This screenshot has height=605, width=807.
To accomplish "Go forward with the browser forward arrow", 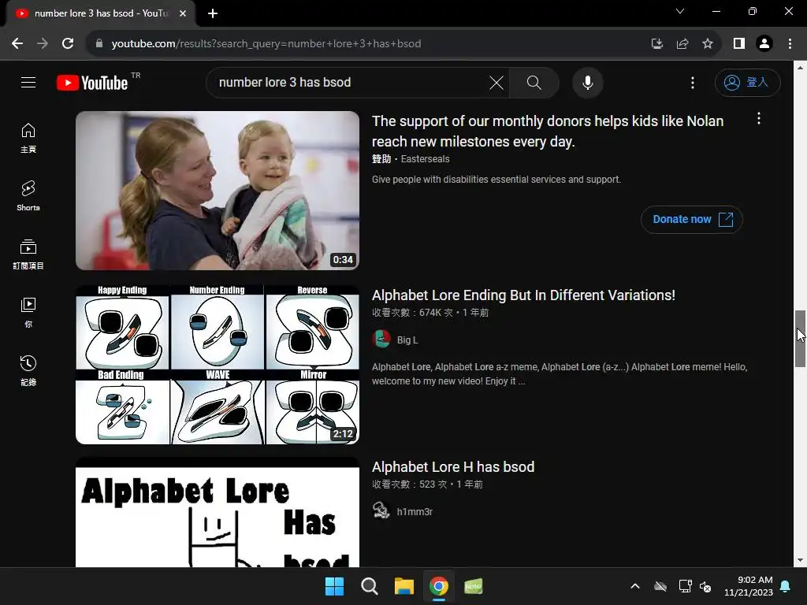I will 43,44.
